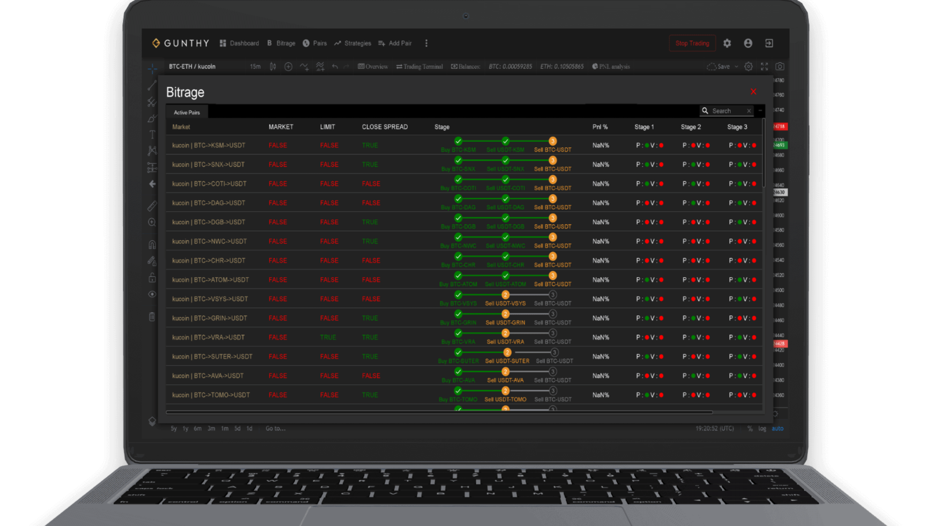Clear the search box with the x

click(748, 111)
